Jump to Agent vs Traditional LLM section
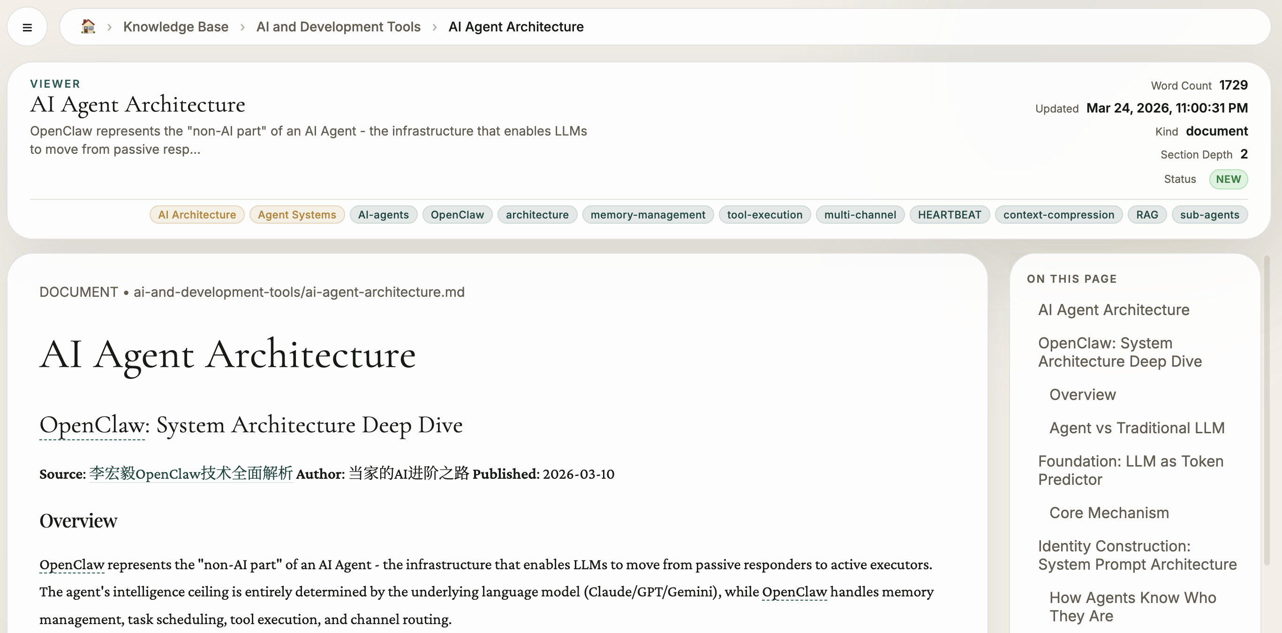 [x=1136, y=428]
